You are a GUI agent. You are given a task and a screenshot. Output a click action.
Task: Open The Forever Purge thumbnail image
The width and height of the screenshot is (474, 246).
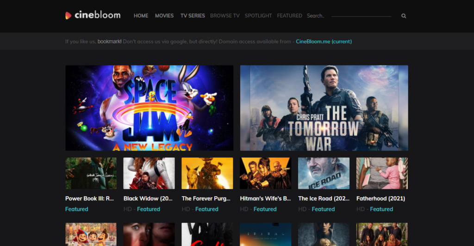207,174
